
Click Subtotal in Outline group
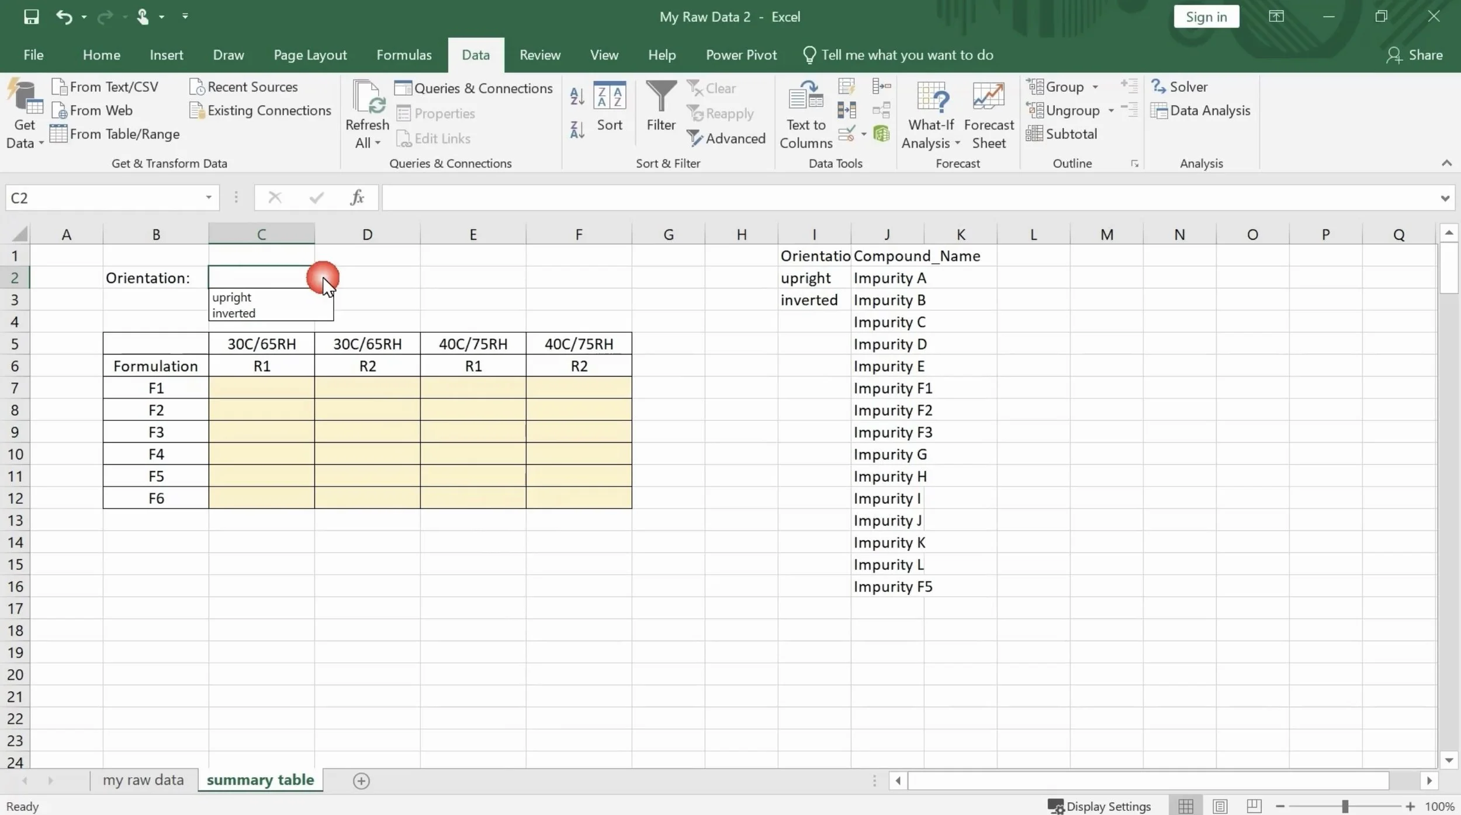pos(1062,134)
